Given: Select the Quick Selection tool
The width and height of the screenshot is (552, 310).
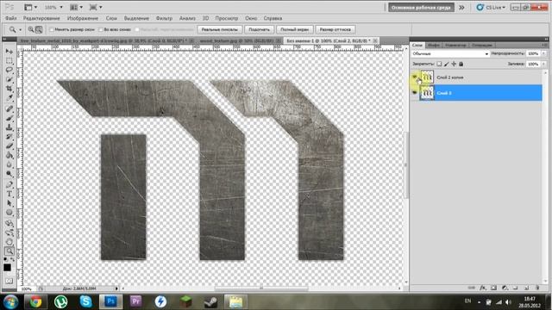Looking at the screenshot, I should click(9, 79).
